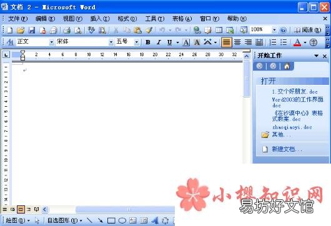Enable right alignment
The height and width of the screenshot is (226, 331).
pos(249,42)
